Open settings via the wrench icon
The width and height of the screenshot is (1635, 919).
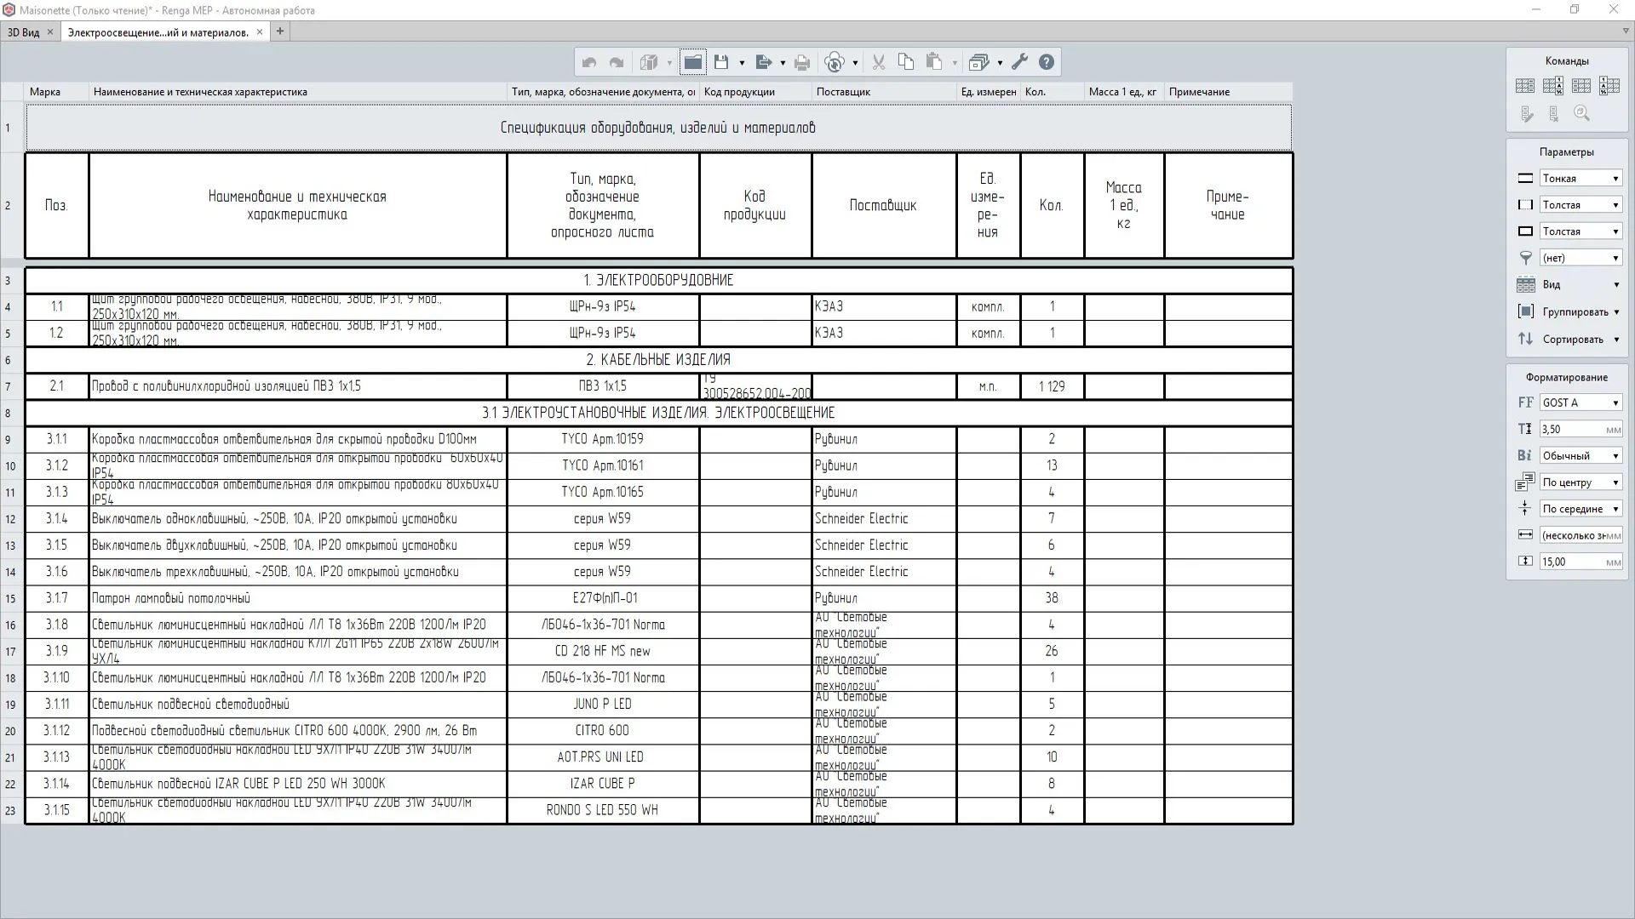click(x=1019, y=62)
